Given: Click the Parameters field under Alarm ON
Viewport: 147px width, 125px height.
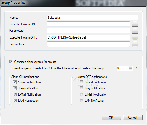Looking at the screenshot, I should (88, 31).
